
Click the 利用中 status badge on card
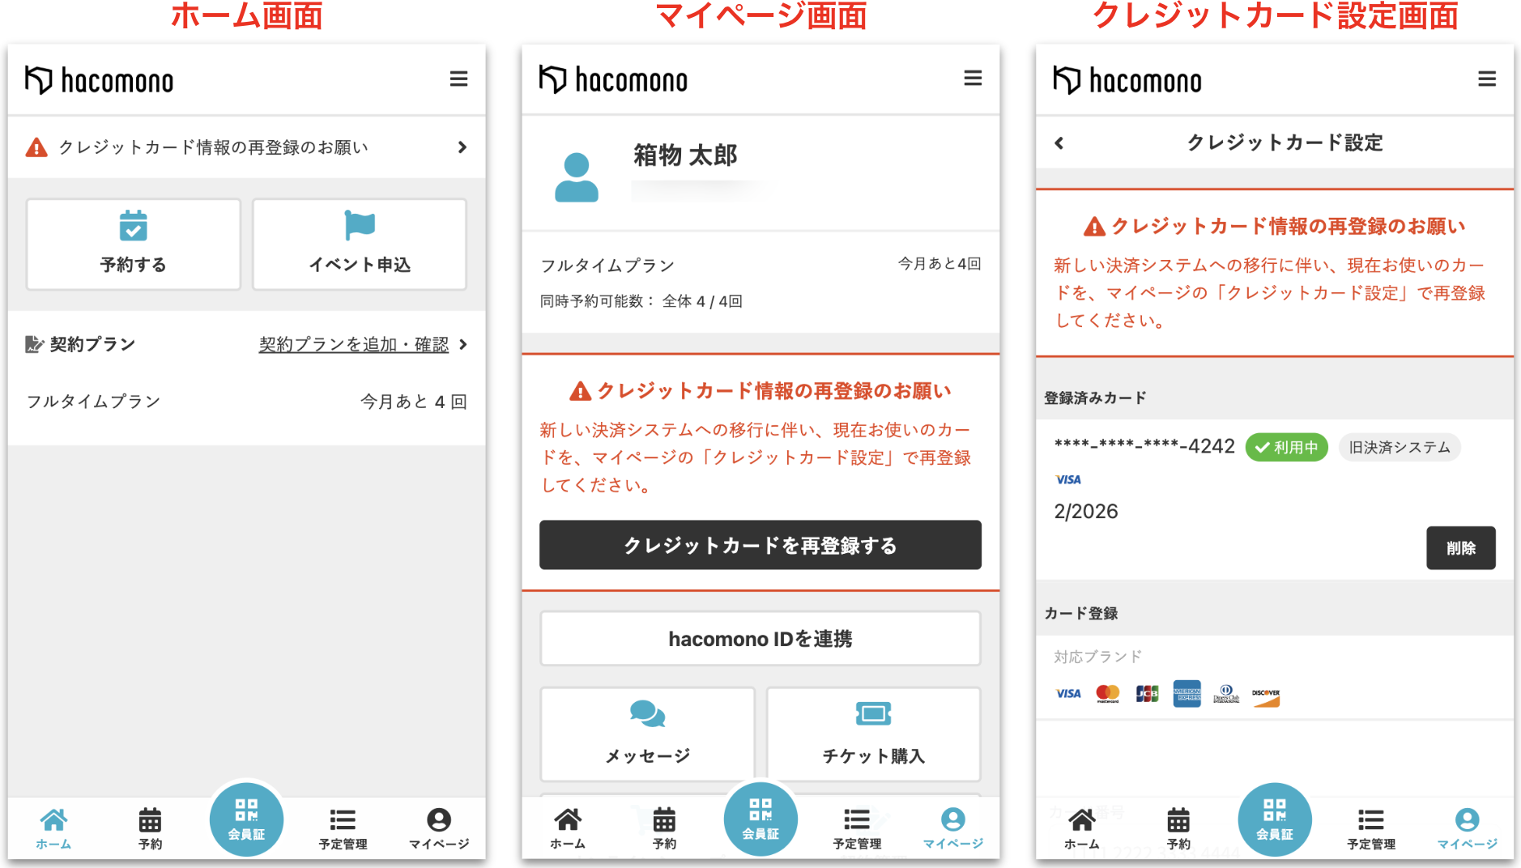coord(1286,447)
